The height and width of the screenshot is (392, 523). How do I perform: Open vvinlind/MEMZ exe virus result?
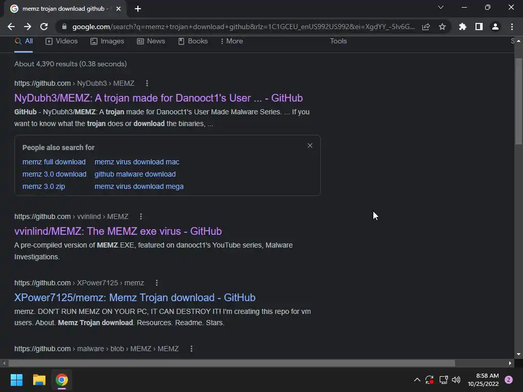[118, 231]
